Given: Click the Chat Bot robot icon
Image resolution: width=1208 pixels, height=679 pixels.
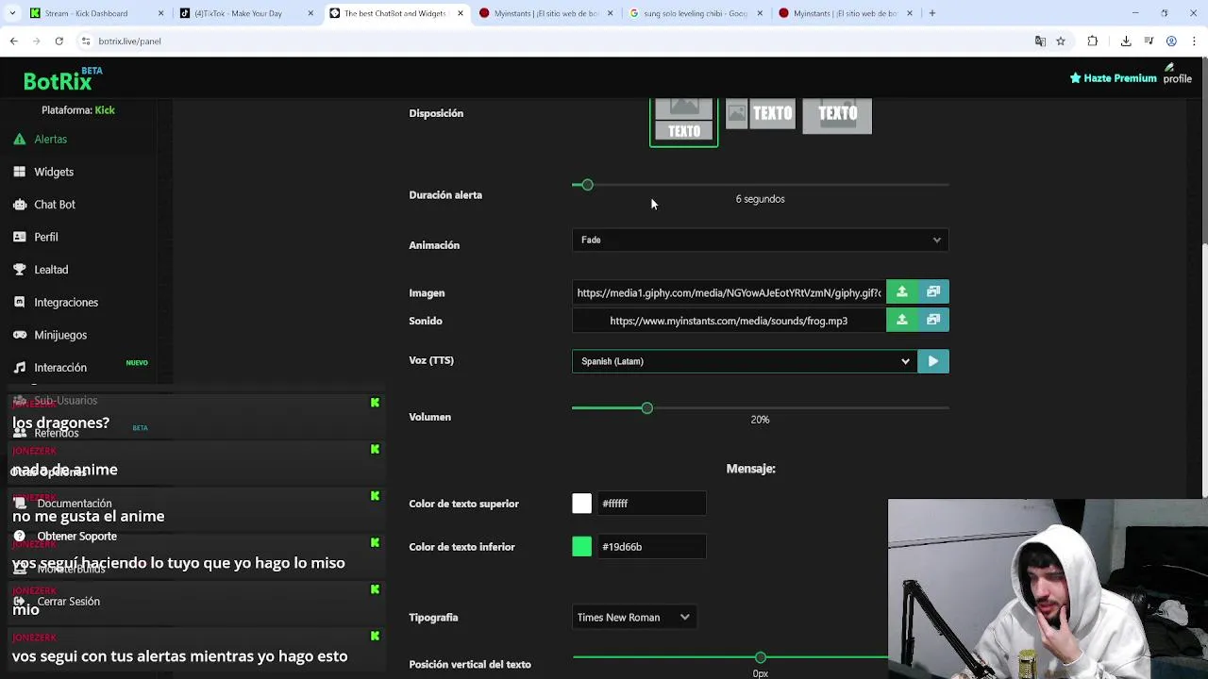Looking at the screenshot, I should click(x=19, y=204).
